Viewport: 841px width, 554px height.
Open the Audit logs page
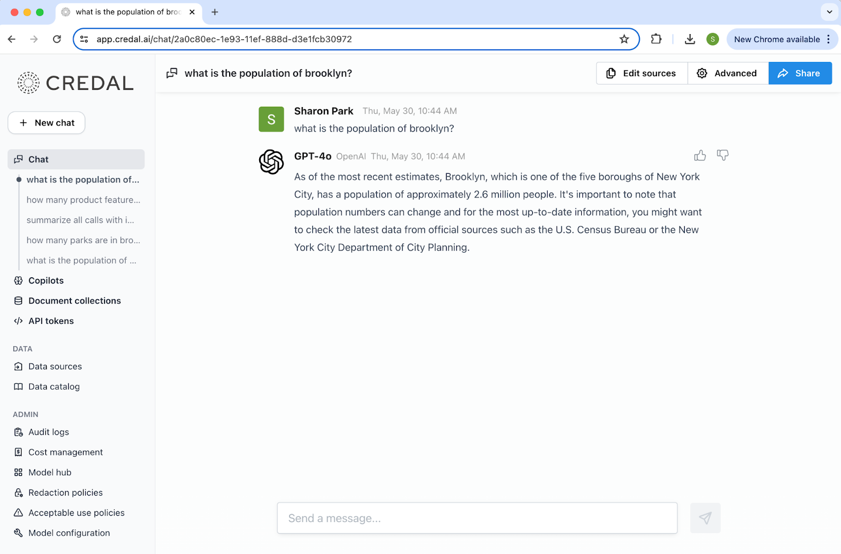tap(48, 432)
